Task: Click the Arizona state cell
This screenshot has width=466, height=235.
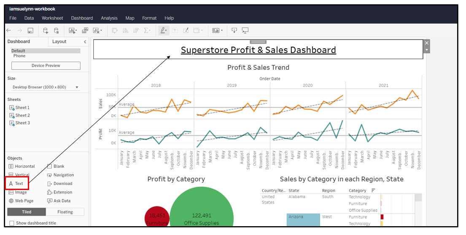Action: (x=304, y=219)
